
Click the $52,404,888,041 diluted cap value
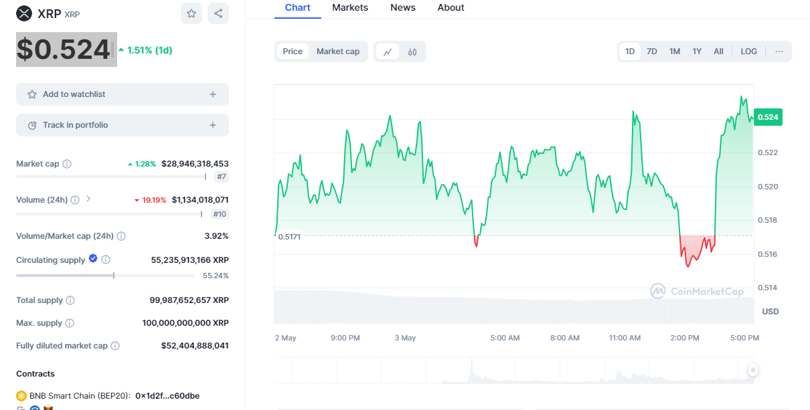pyautogui.click(x=195, y=346)
